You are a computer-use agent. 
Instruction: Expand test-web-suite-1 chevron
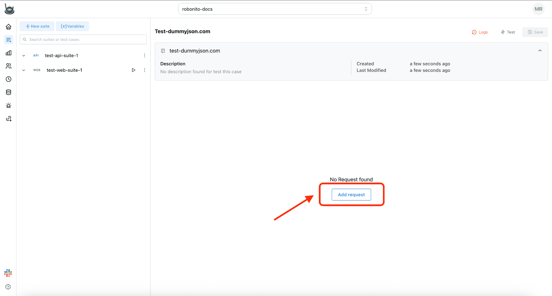pyautogui.click(x=24, y=70)
